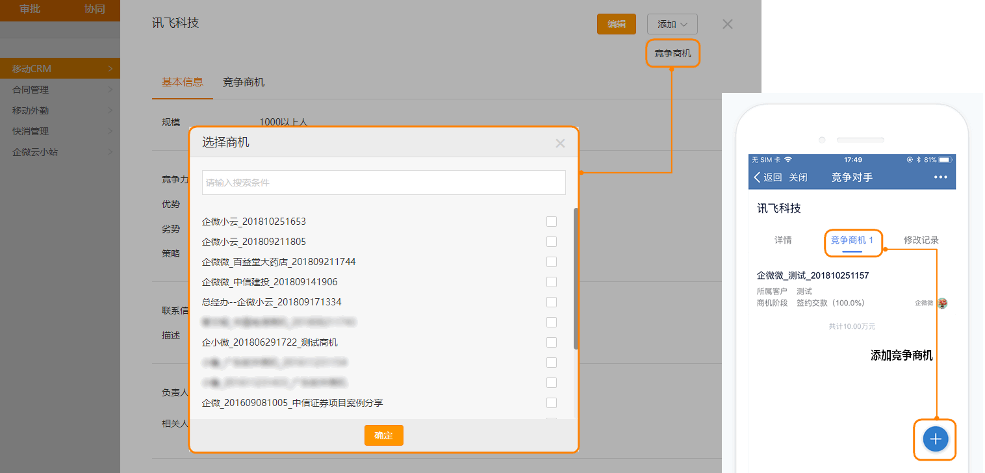Open the 修改记录 tab on phone

pyautogui.click(x=921, y=240)
